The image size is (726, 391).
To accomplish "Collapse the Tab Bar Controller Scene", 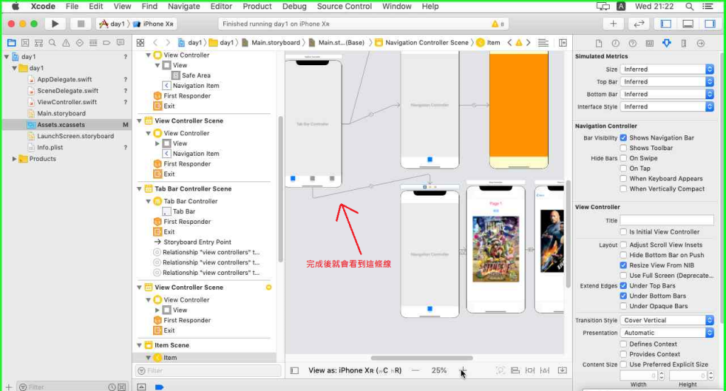I will pyautogui.click(x=140, y=189).
